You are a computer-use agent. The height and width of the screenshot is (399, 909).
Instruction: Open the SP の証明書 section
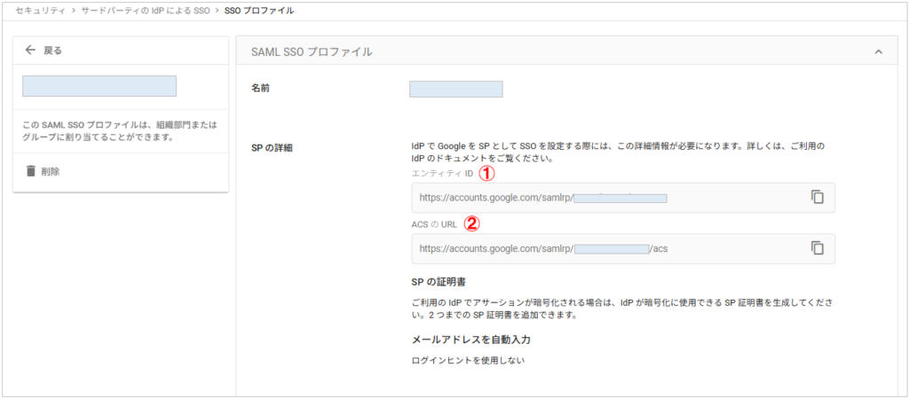tap(444, 282)
